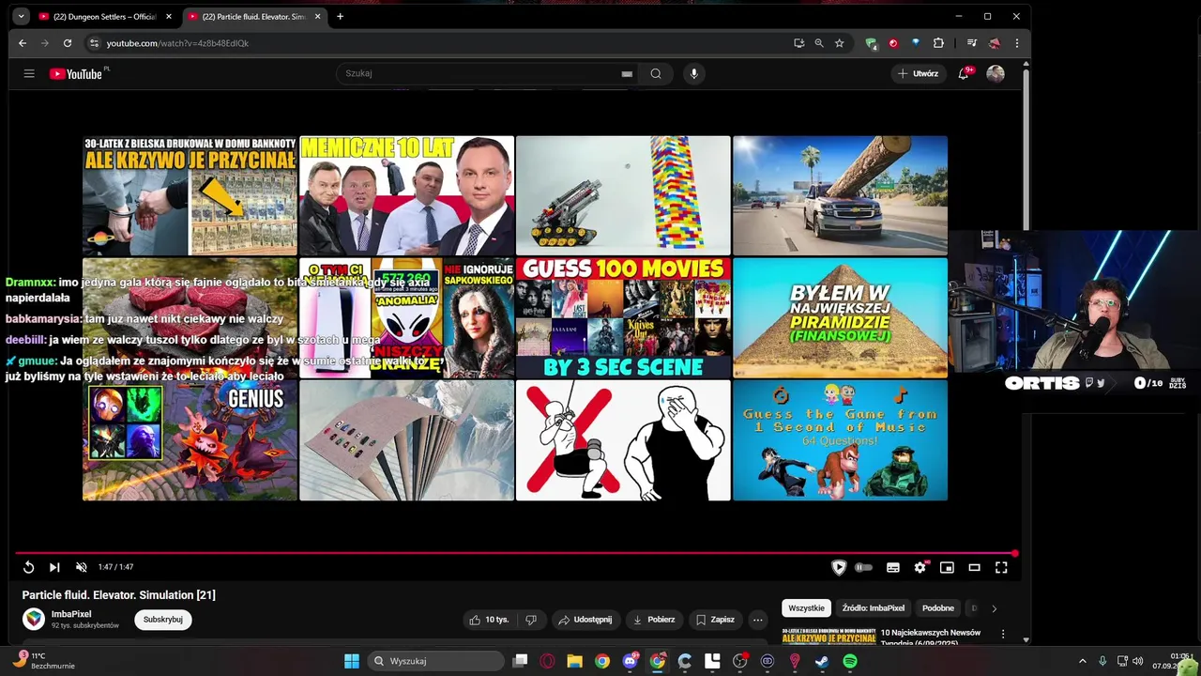Open the YouTube hamburger guide menu
Image resolution: width=1201 pixels, height=676 pixels.
pos(29,73)
